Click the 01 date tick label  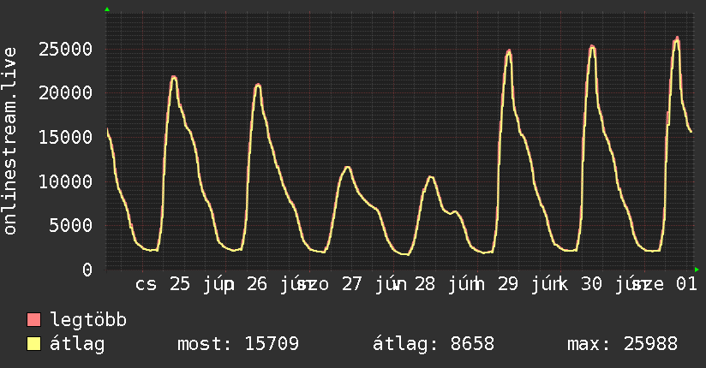(x=686, y=284)
